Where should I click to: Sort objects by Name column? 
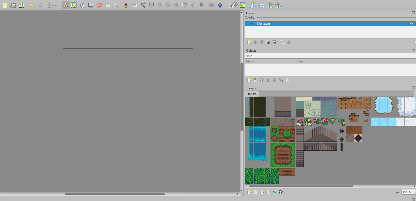pyautogui.click(x=270, y=61)
